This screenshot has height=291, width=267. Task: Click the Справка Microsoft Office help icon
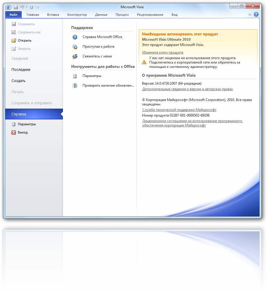coord(75,37)
